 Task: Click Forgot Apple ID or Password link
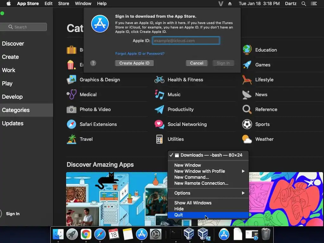tap(140, 53)
